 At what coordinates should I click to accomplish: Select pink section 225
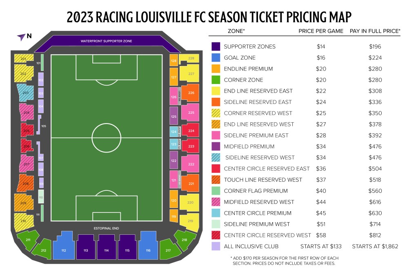pyautogui.click(x=190, y=113)
